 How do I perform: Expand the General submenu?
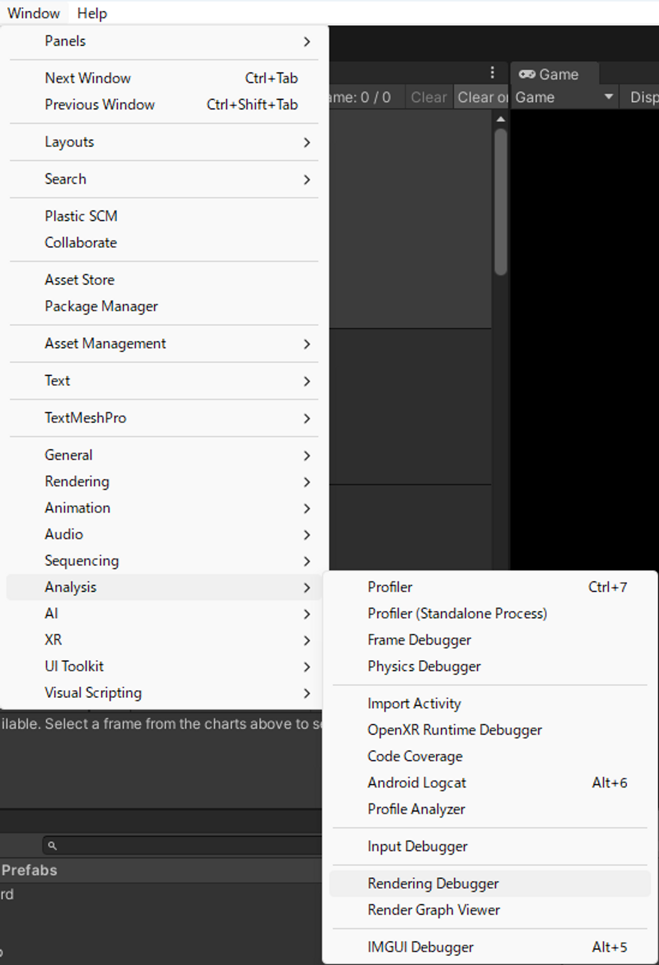point(164,455)
